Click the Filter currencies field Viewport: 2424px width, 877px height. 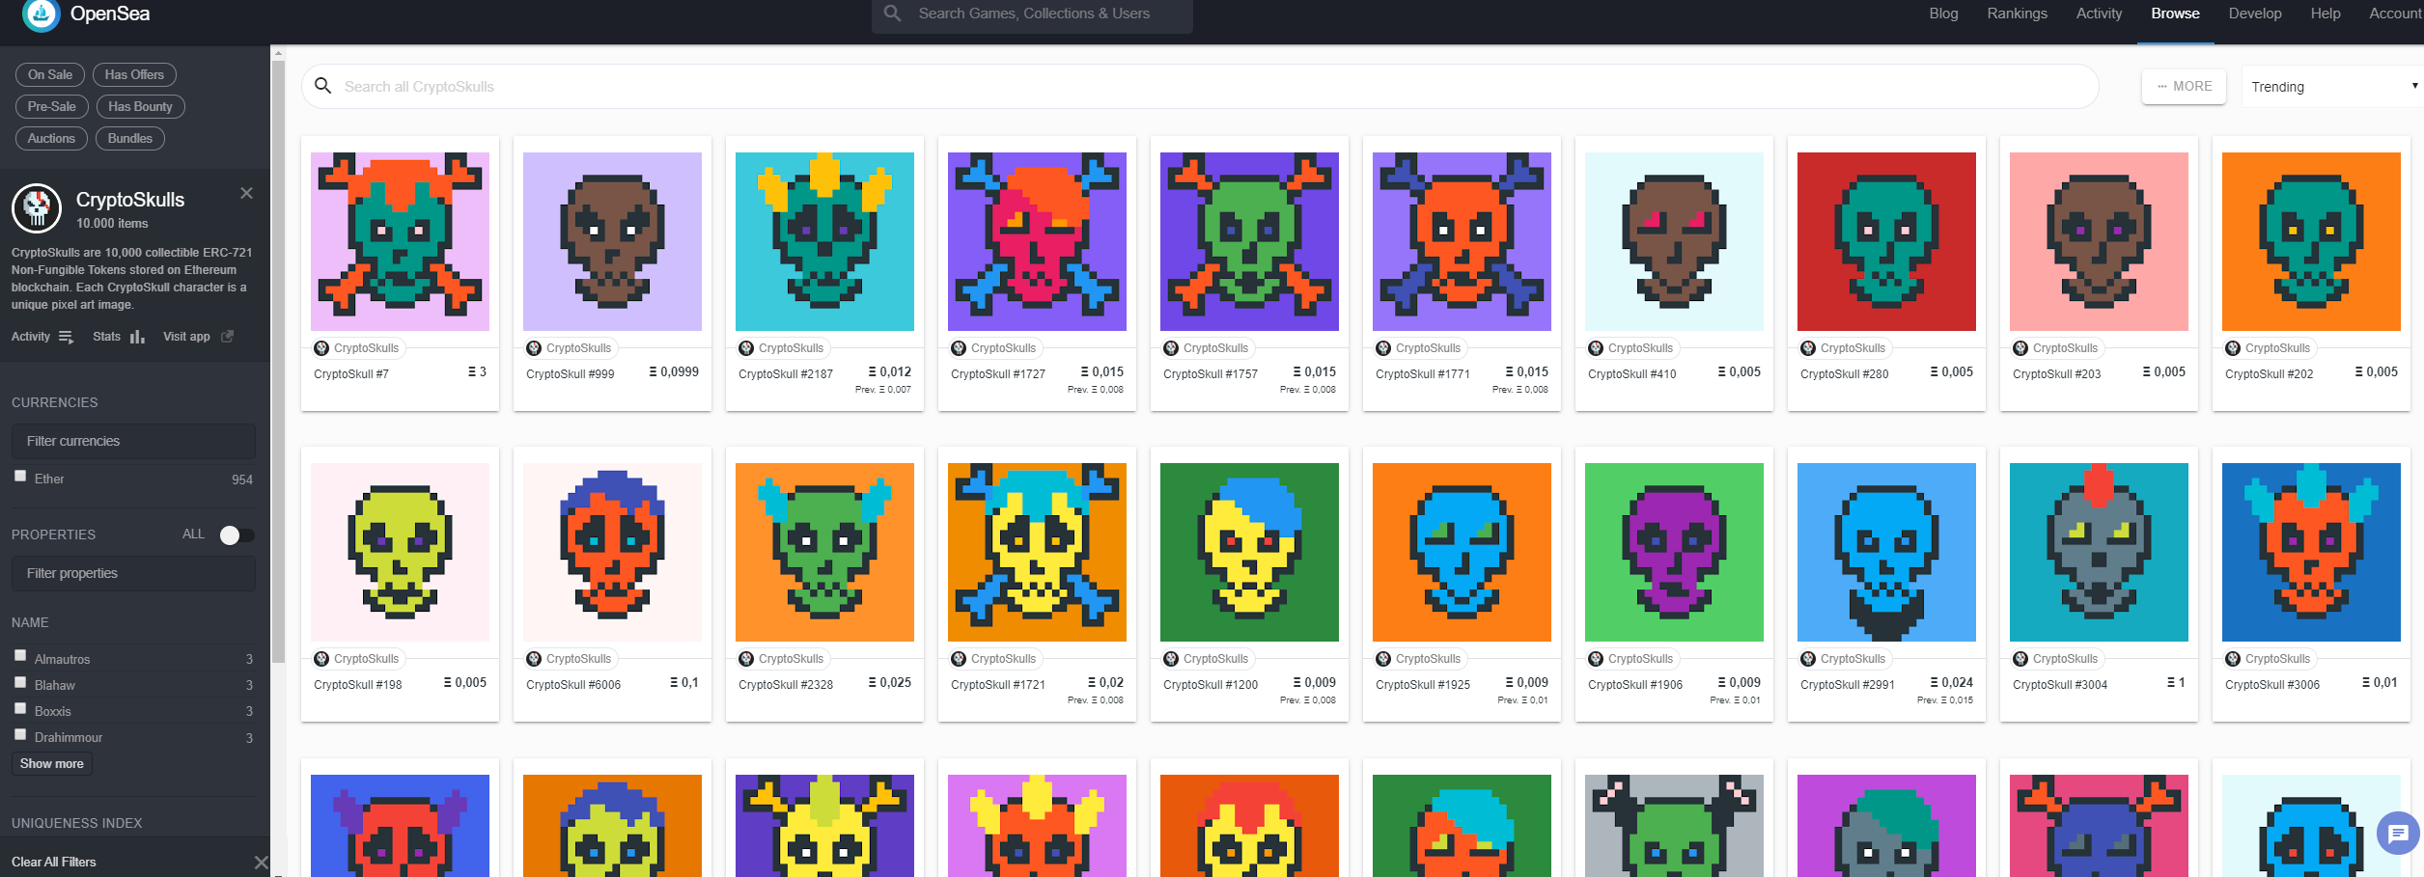[133, 441]
